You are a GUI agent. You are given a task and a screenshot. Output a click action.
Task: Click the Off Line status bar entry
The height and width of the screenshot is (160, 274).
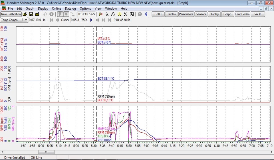36,157
